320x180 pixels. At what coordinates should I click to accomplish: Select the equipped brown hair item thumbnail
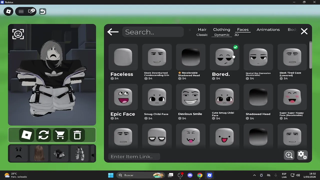(39, 153)
